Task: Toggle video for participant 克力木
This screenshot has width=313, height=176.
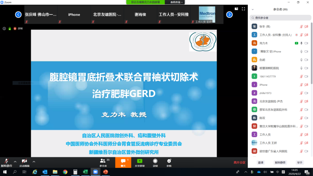Action: (306, 43)
